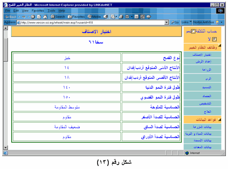The width and height of the screenshot is (228, 169).
Task: Click the vertical scrollbar down arrow
Action: pyautogui.click(x=6, y=148)
